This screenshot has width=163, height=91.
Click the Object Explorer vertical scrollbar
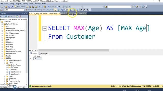tap(26, 47)
